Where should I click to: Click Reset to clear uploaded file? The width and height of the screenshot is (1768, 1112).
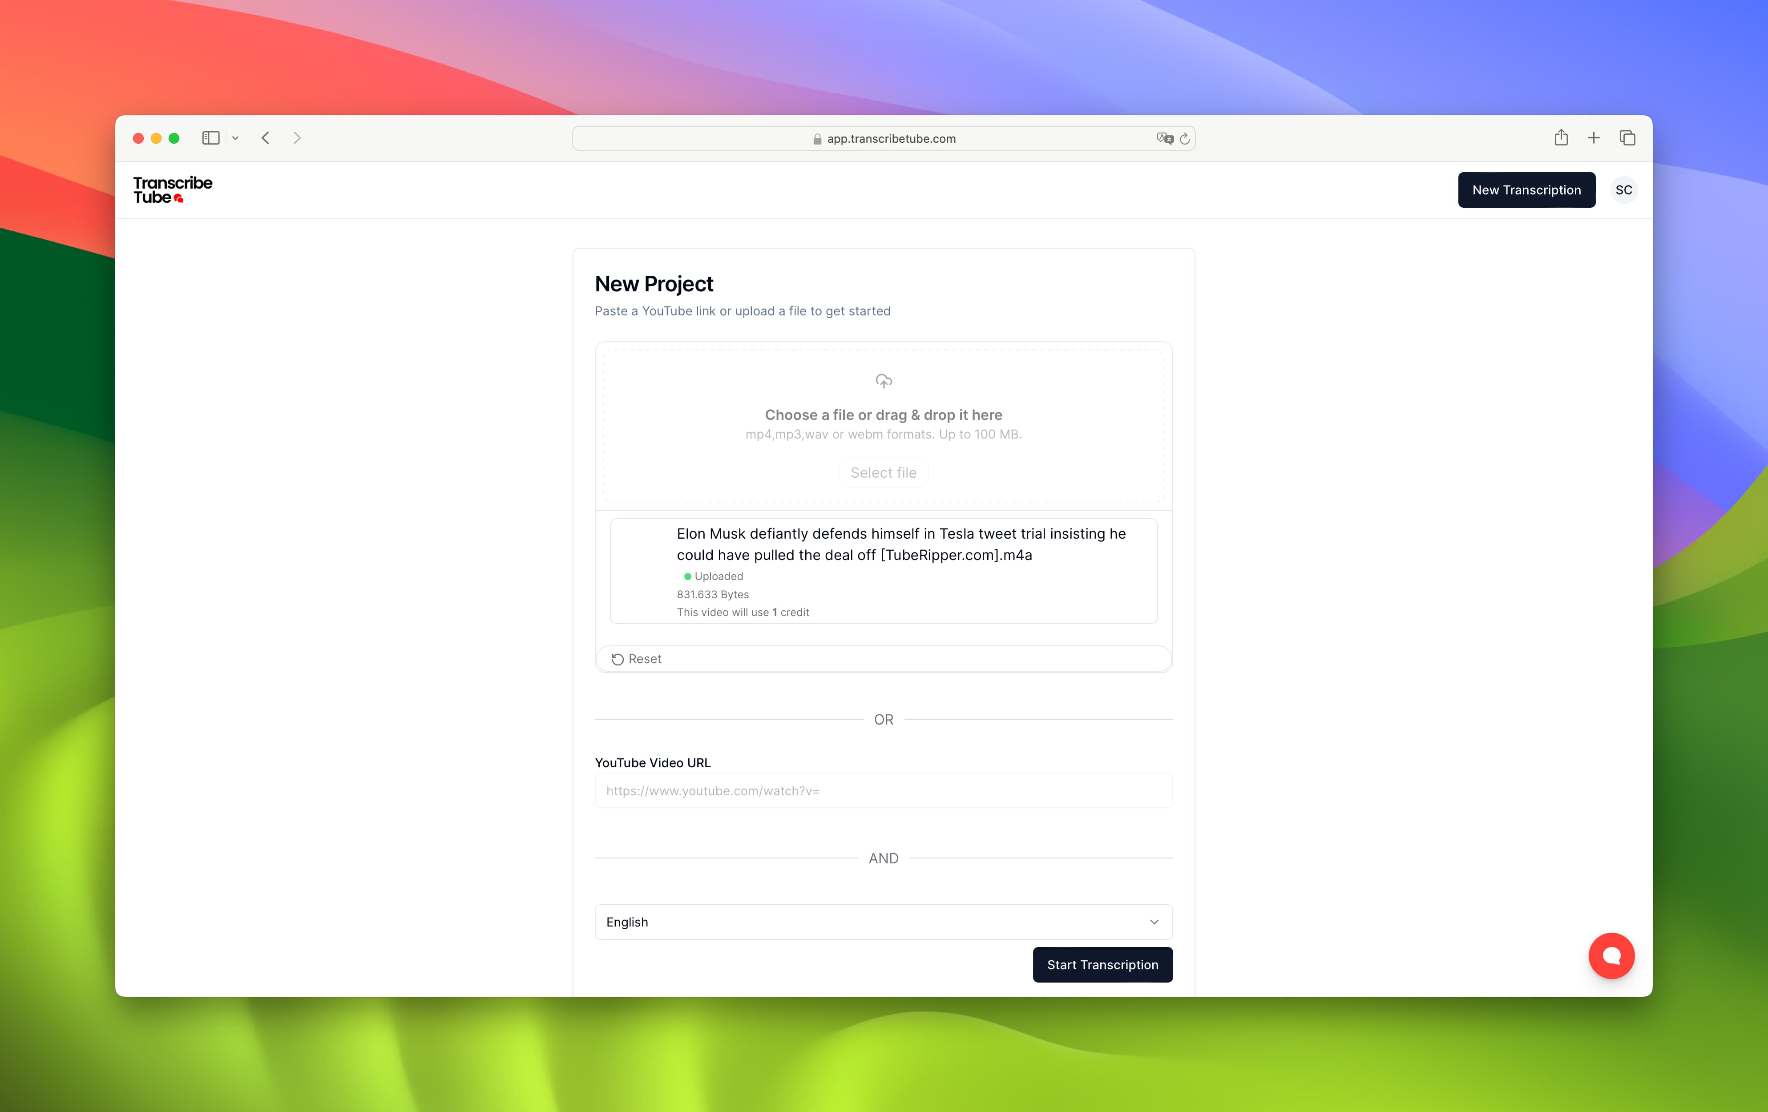637,658
